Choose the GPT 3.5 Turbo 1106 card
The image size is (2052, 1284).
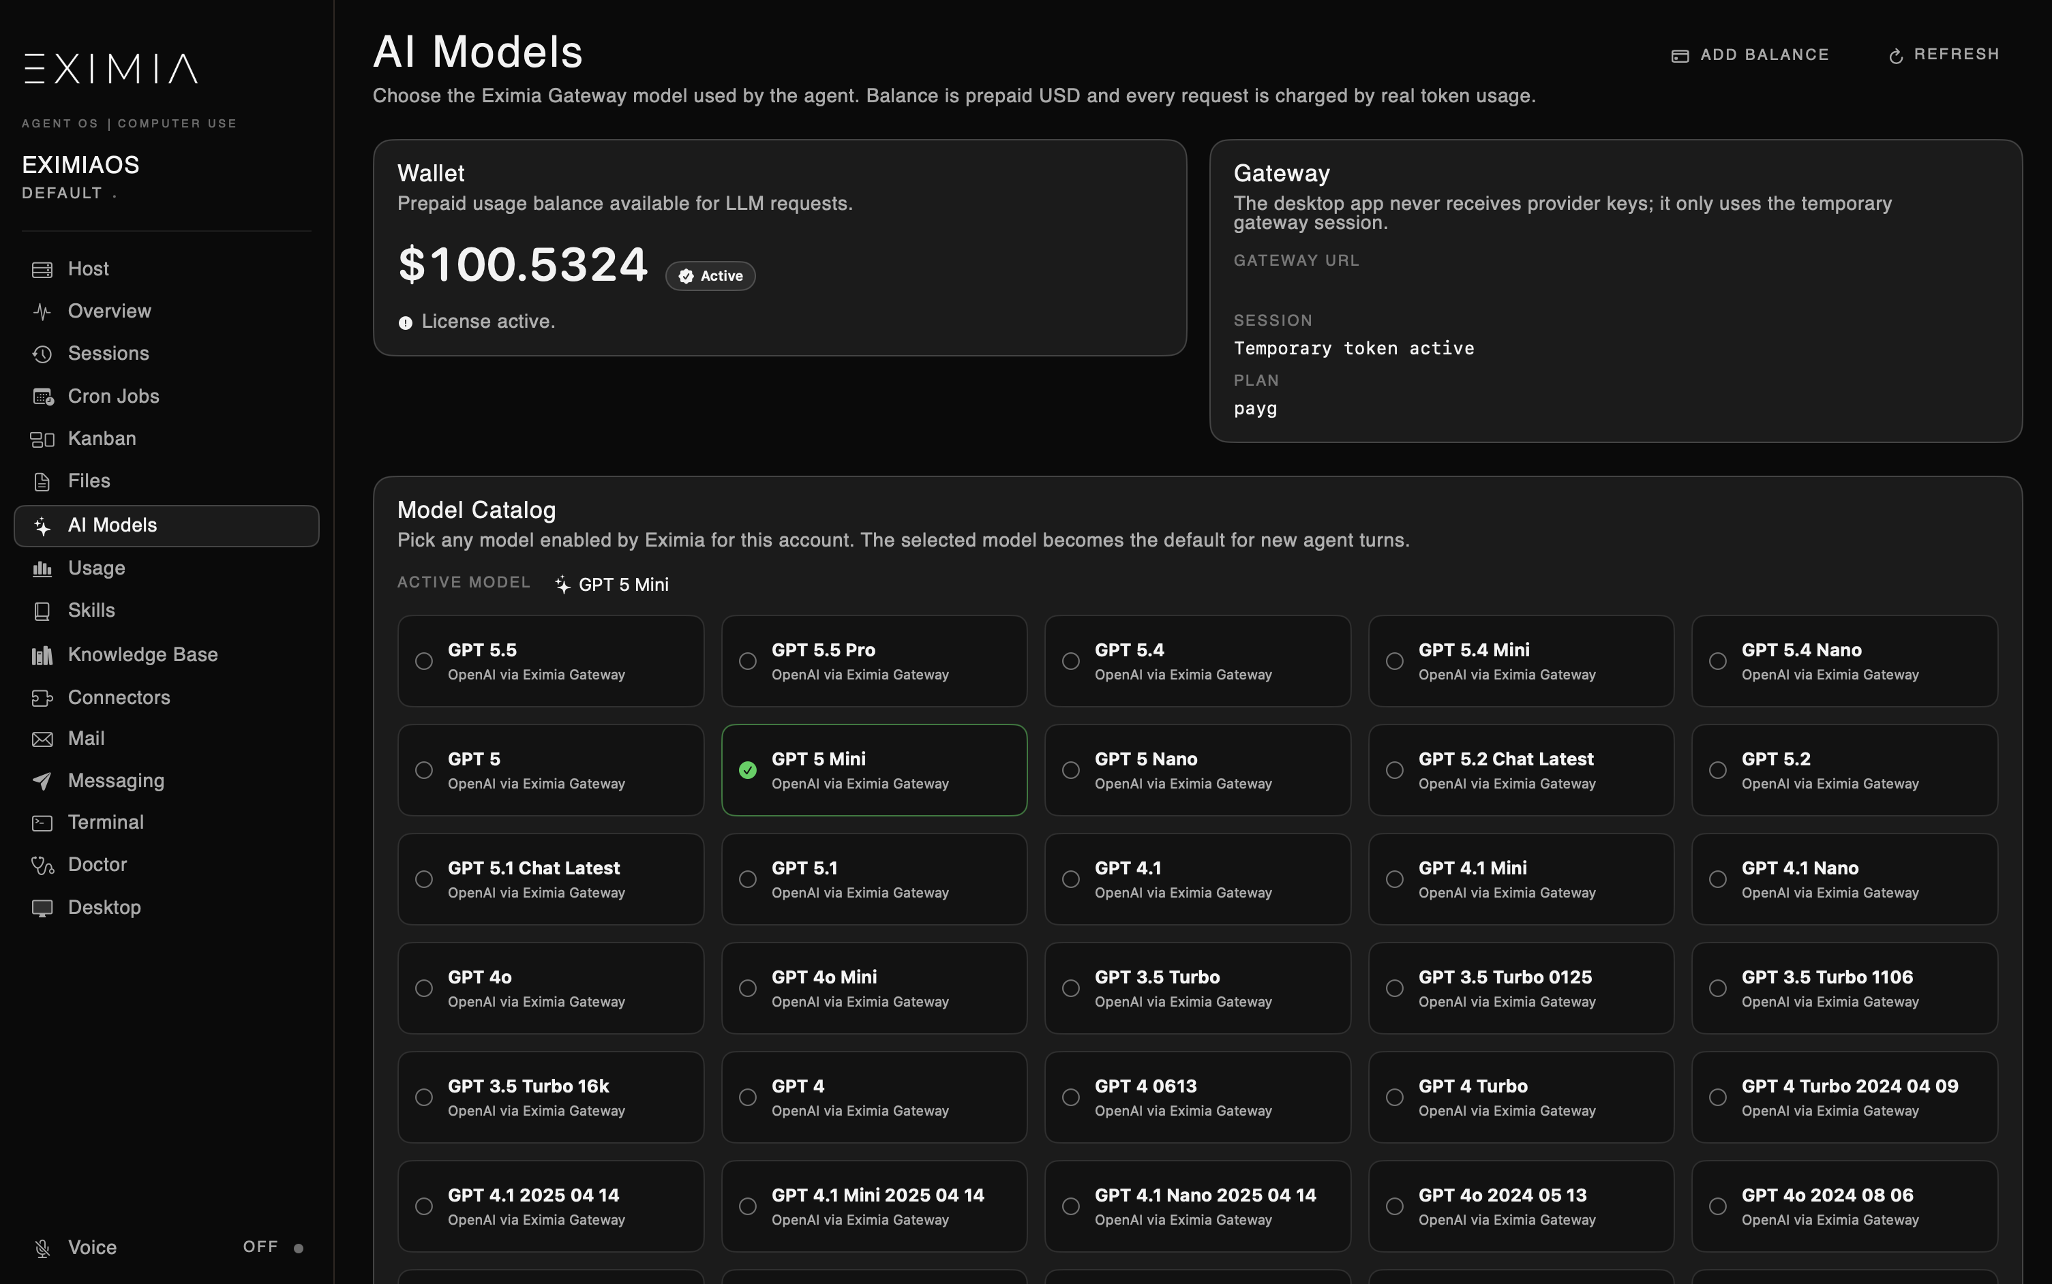(1844, 988)
